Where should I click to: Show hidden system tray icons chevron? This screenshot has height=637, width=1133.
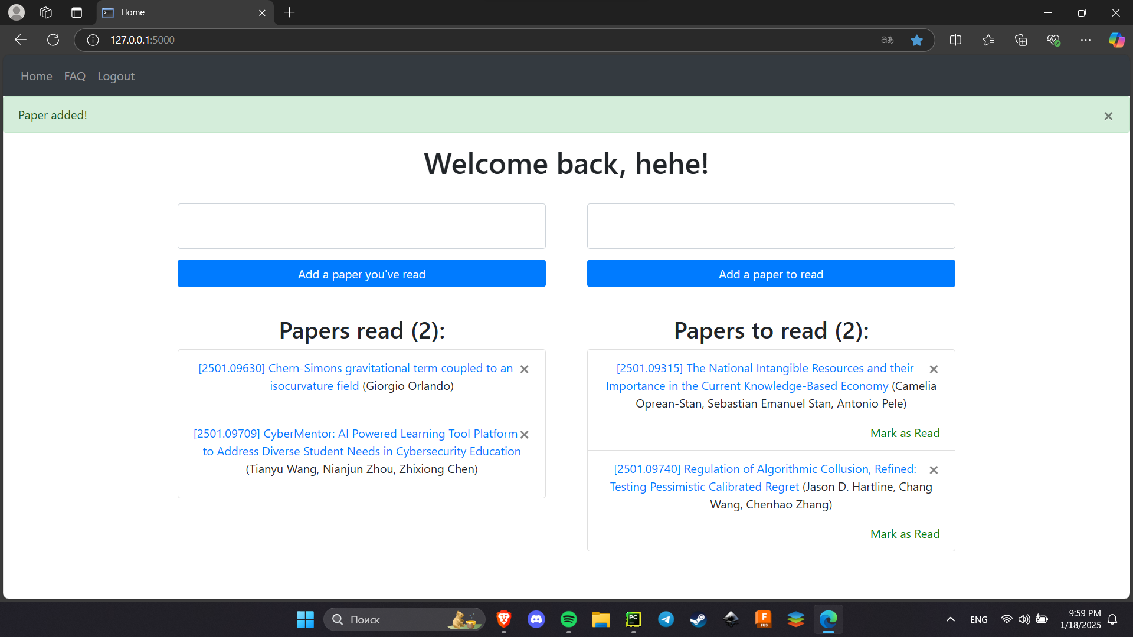click(x=950, y=619)
